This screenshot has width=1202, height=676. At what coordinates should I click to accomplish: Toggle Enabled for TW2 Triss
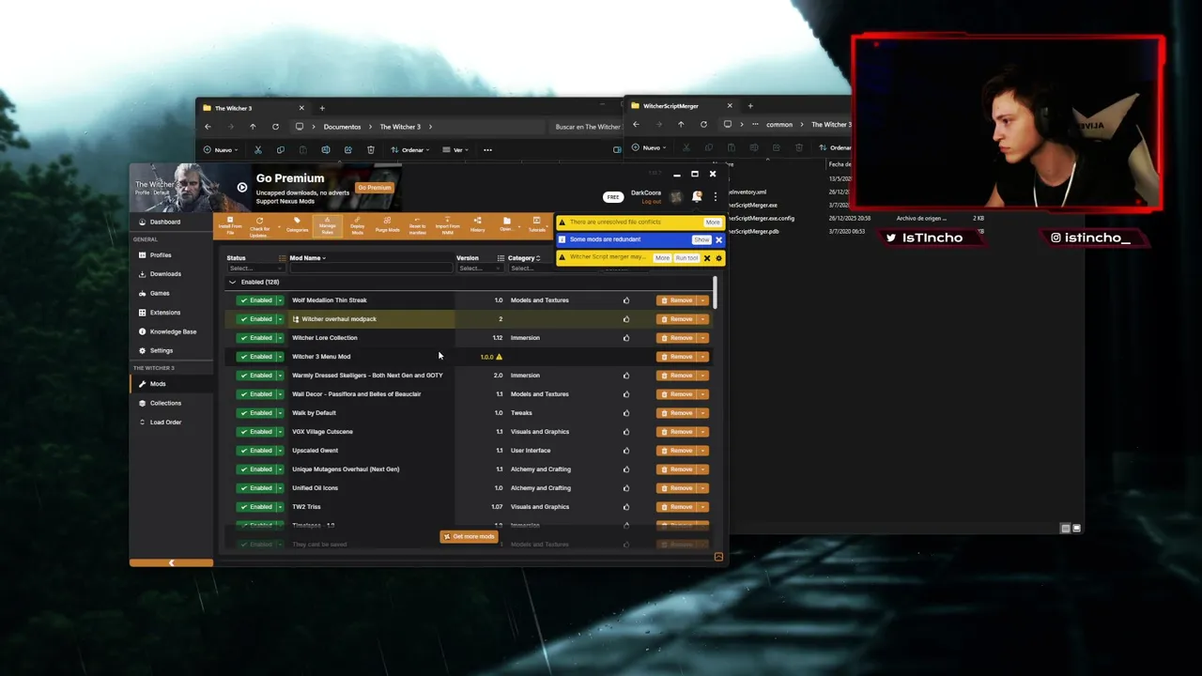(x=254, y=507)
